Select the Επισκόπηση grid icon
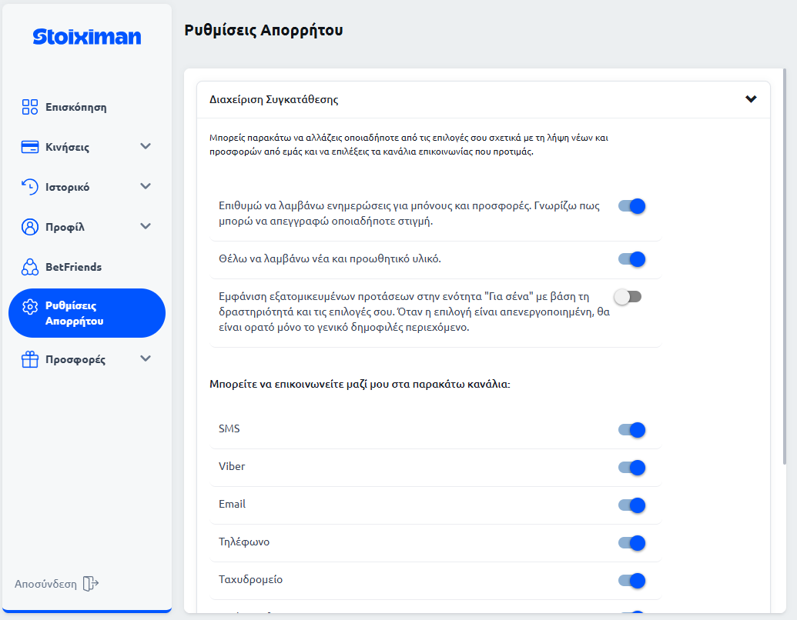The width and height of the screenshot is (797, 620). tap(31, 107)
